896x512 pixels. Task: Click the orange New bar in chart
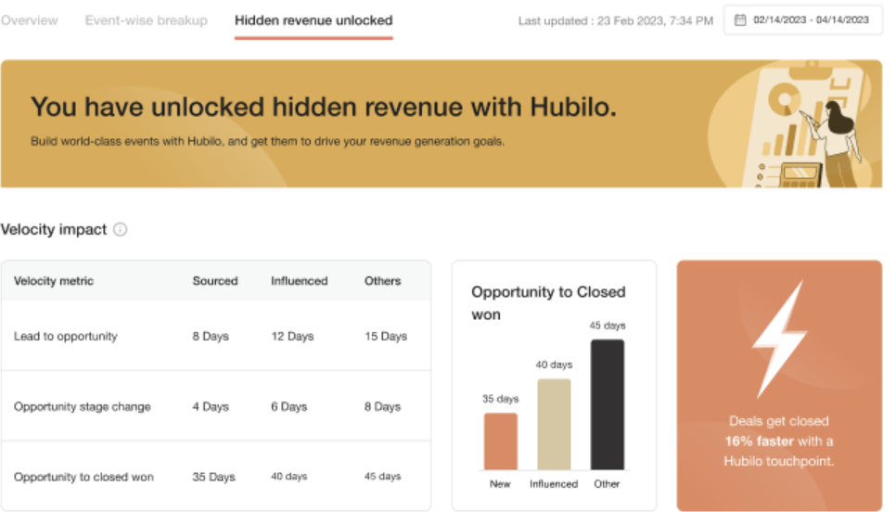[x=501, y=442]
